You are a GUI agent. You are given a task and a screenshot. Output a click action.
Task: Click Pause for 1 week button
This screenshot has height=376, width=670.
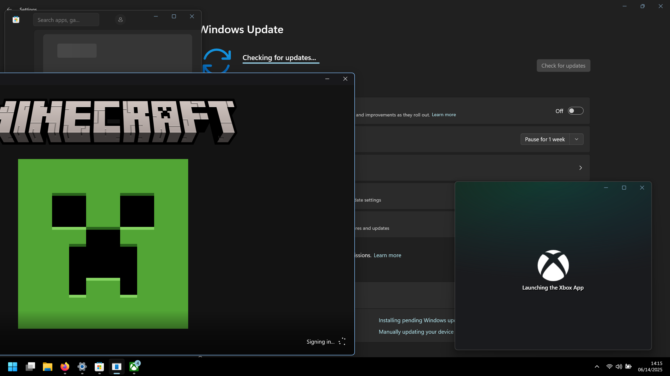[x=545, y=139]
